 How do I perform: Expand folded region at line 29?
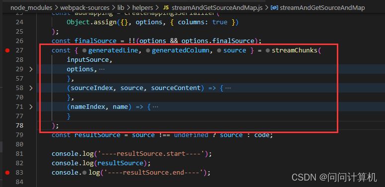click(x=31, y=69)
